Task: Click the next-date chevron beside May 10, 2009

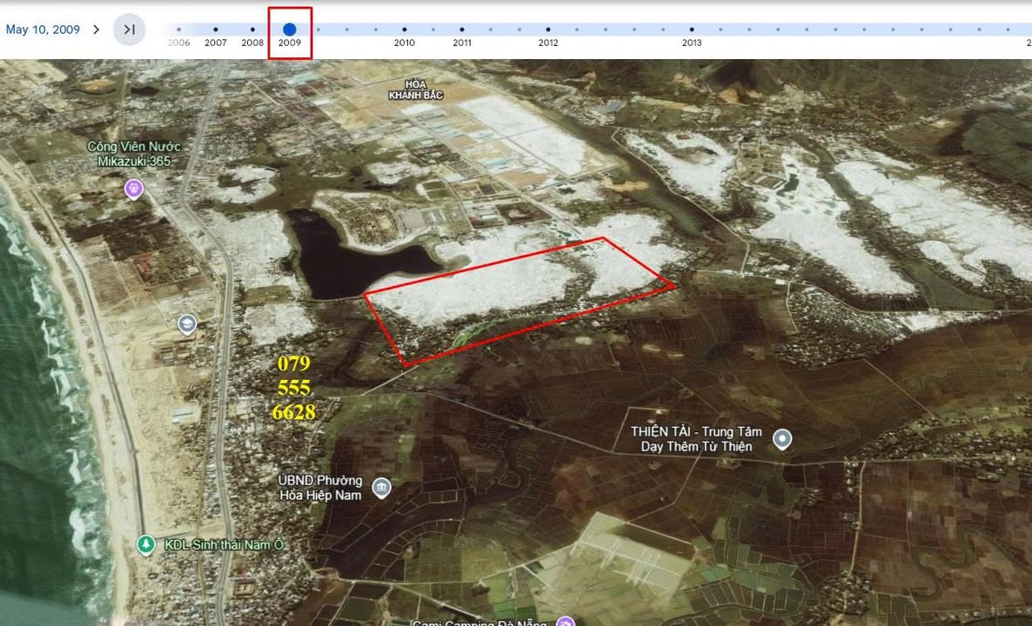Action: pyautogui.click(x=96, y=30)
